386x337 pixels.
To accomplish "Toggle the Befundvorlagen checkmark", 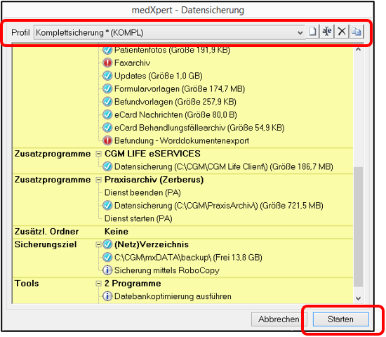I will [107, 102].
